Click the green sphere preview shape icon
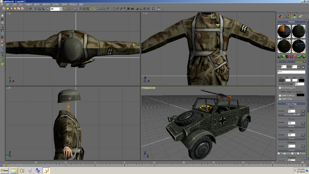 283,56
